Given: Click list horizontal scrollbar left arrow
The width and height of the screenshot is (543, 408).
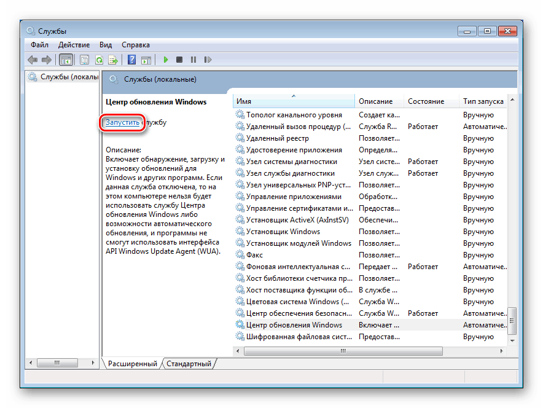Looking at the screenshot, I should [238, 351].
